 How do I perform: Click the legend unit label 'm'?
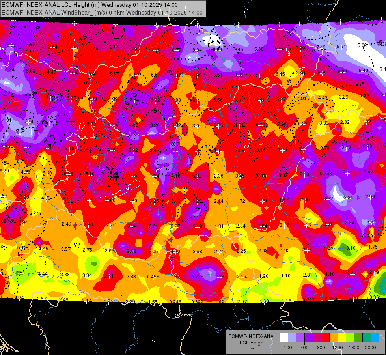coord(252,349)
